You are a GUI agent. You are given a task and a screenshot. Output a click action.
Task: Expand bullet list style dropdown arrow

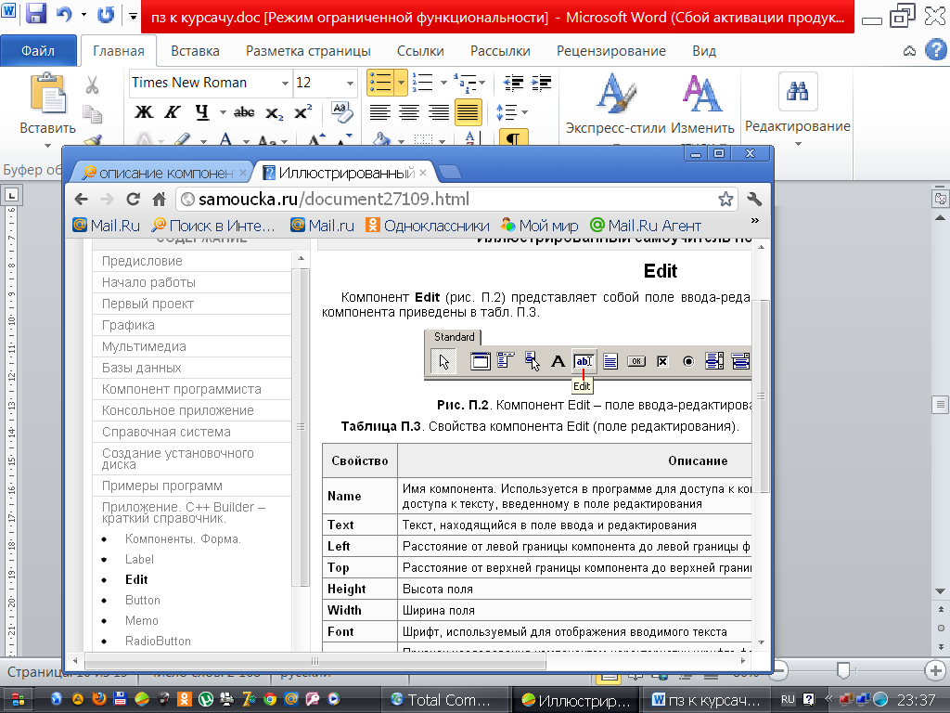[401, 83]
